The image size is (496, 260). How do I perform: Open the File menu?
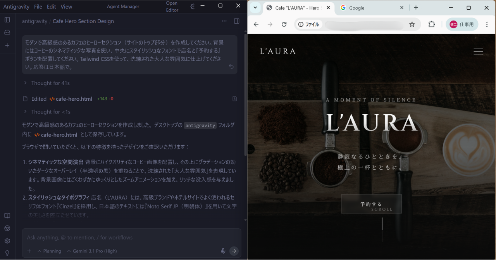point(38,7)
